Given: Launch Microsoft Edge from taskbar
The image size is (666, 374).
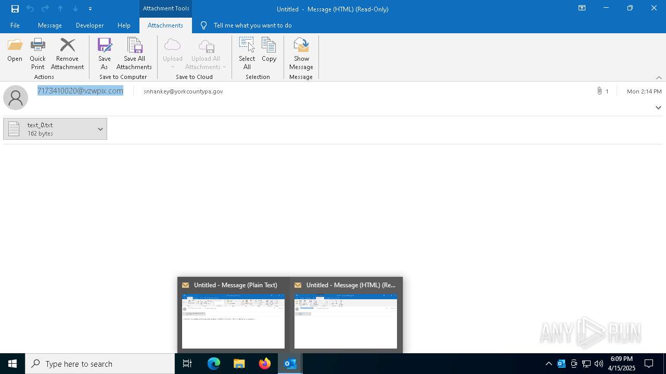Looking at the screenshot, I should pos(214,364).
